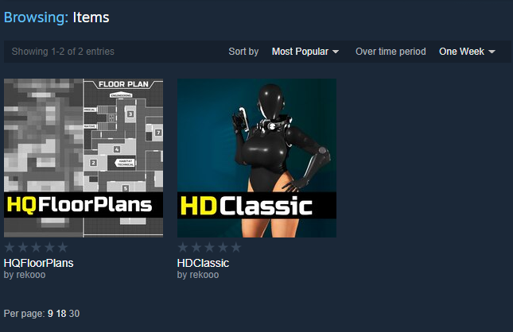Click the second rating star under HQFloorPlans

coord(23,247)
